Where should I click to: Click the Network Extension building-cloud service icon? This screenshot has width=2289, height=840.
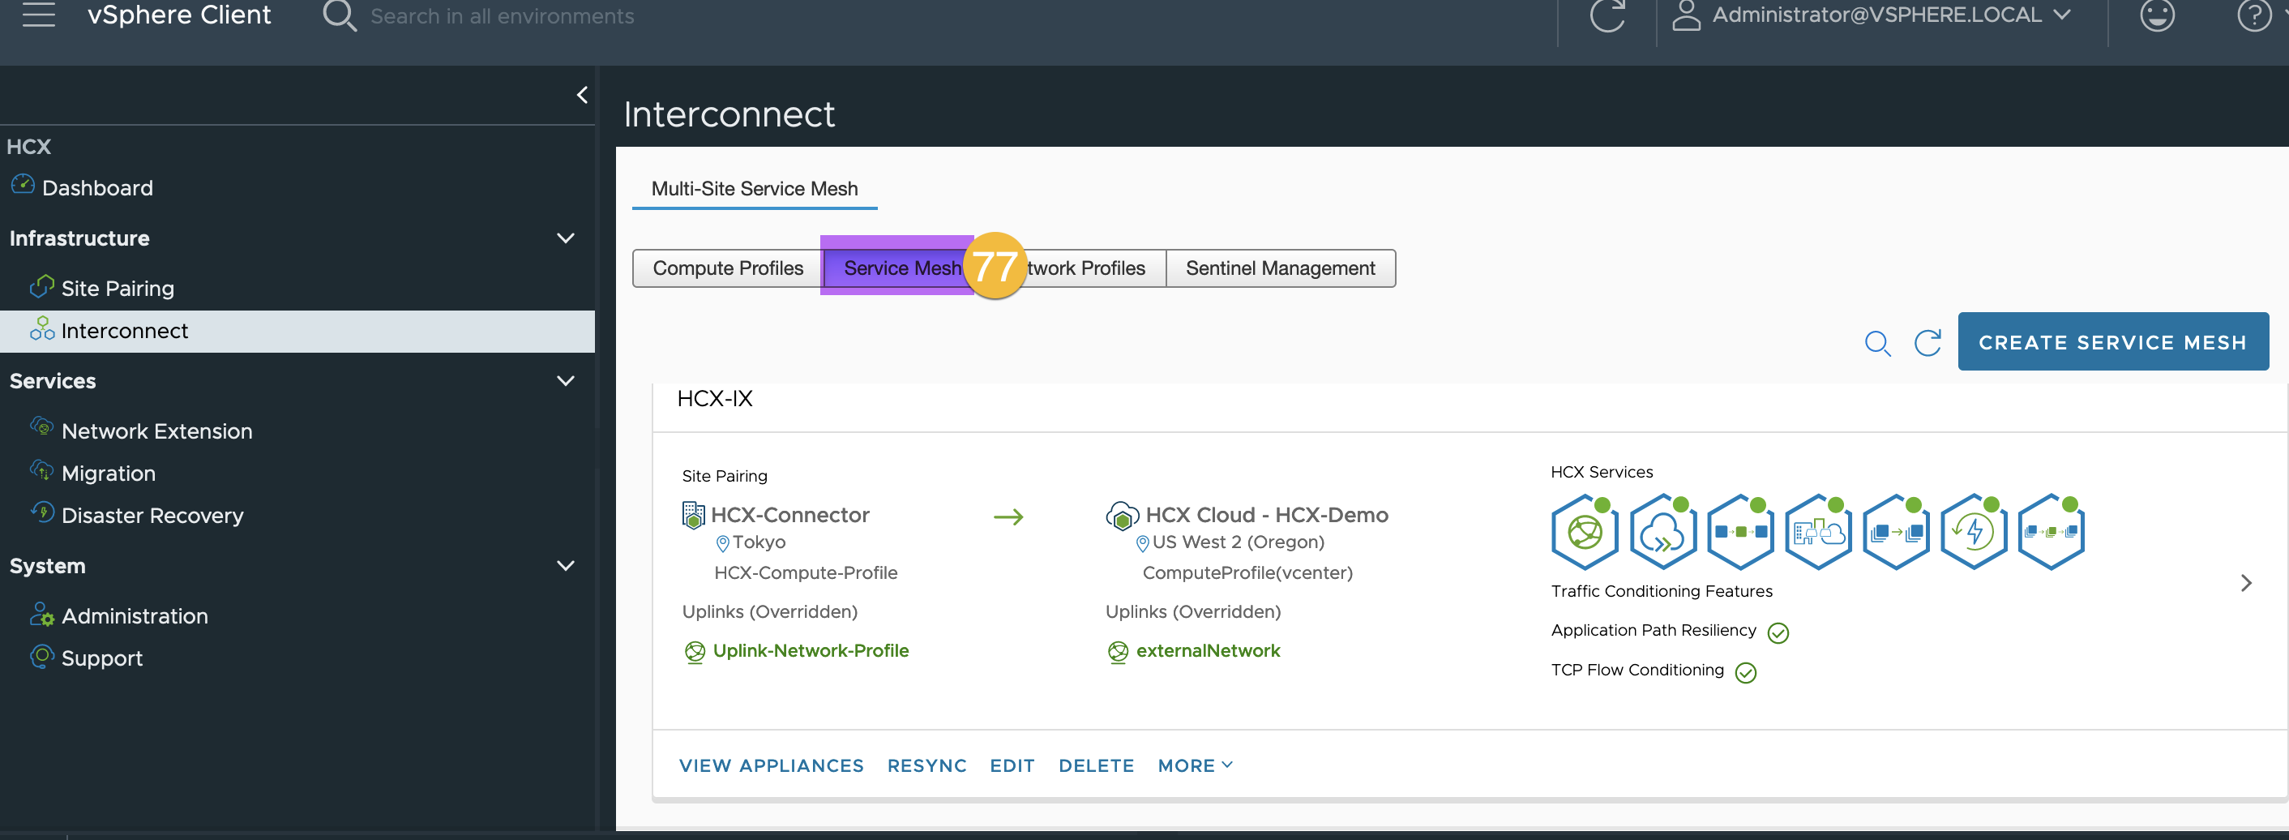(x=1818, y=532)
